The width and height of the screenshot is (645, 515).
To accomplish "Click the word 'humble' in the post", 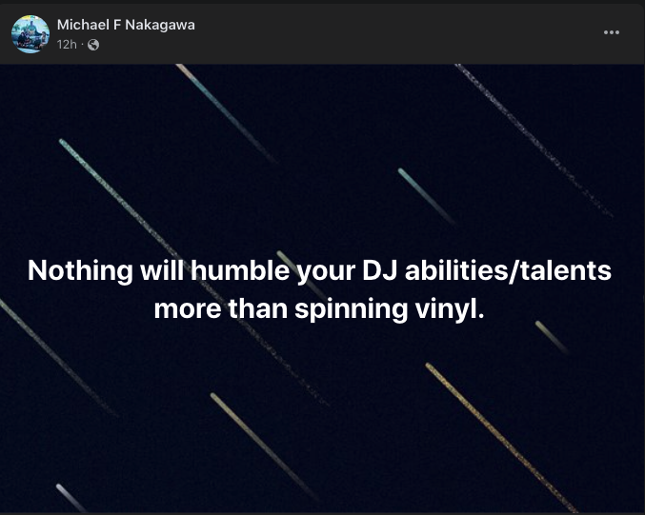I will [x=240, y=270].
